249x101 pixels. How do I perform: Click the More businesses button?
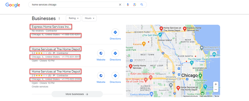tap(77, 94)
